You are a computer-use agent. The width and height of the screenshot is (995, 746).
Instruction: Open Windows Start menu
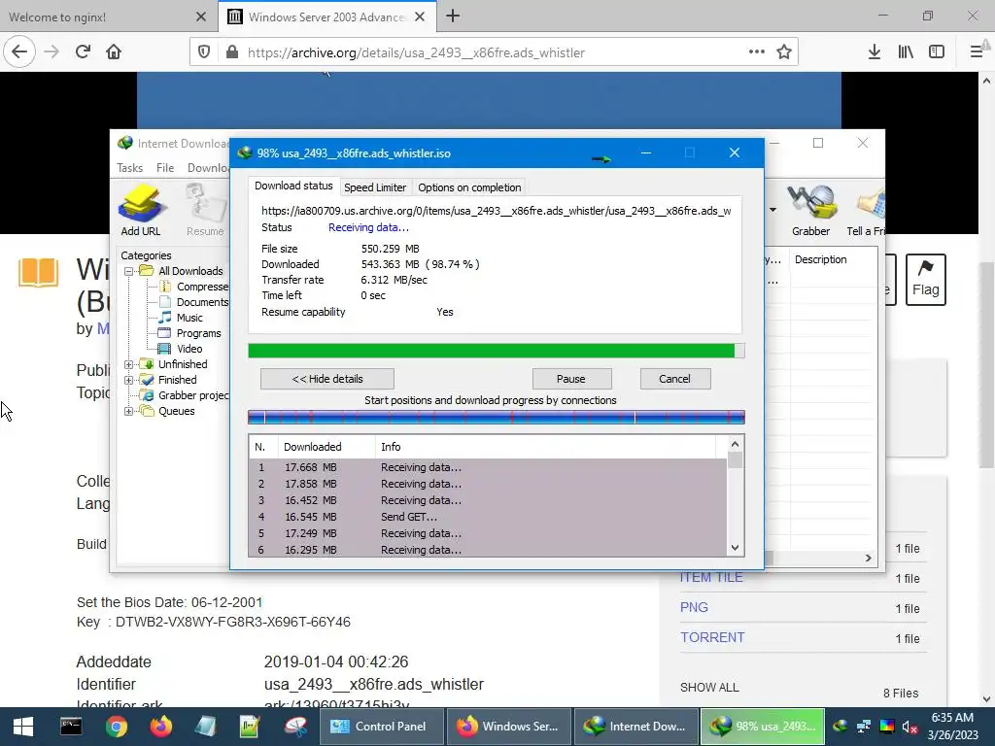[x=23, y=727]
